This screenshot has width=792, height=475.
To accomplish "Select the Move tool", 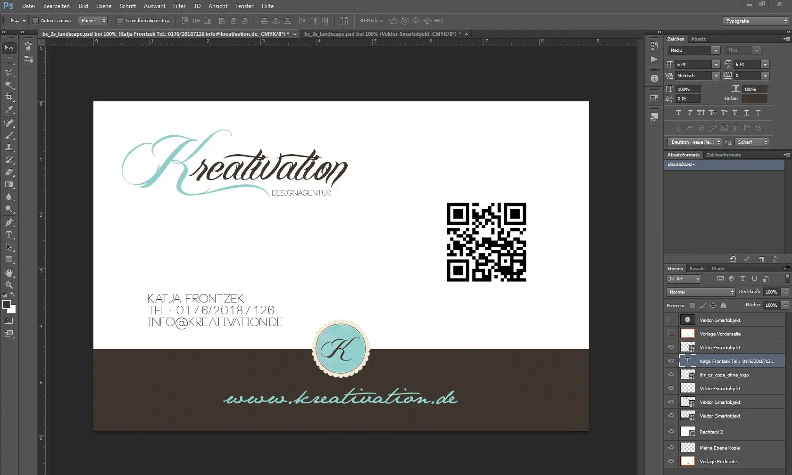I will click(x=8, y=47).
